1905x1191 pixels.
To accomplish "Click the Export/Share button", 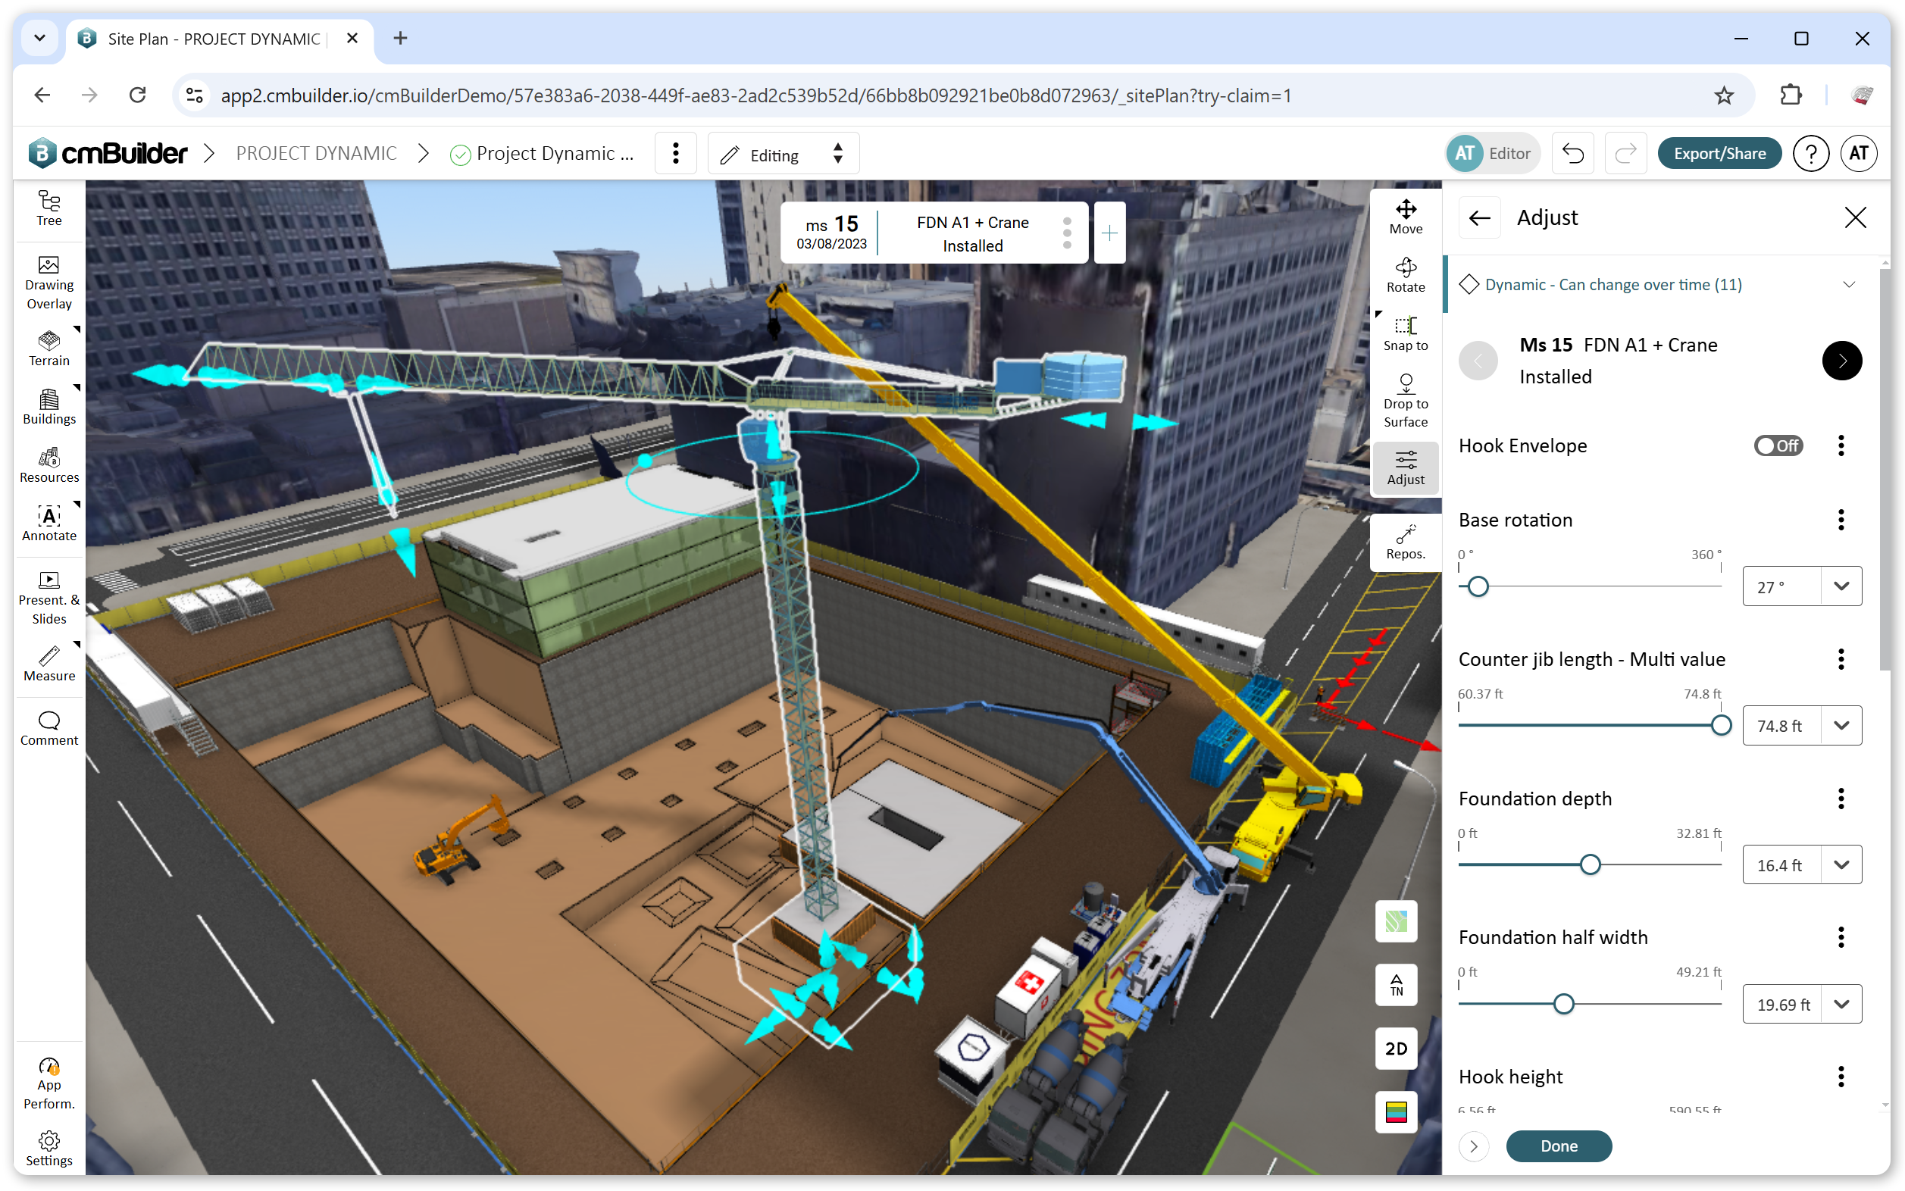I will (1719, 153).
